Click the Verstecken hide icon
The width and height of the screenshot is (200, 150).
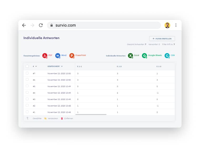tap(46, 118)
